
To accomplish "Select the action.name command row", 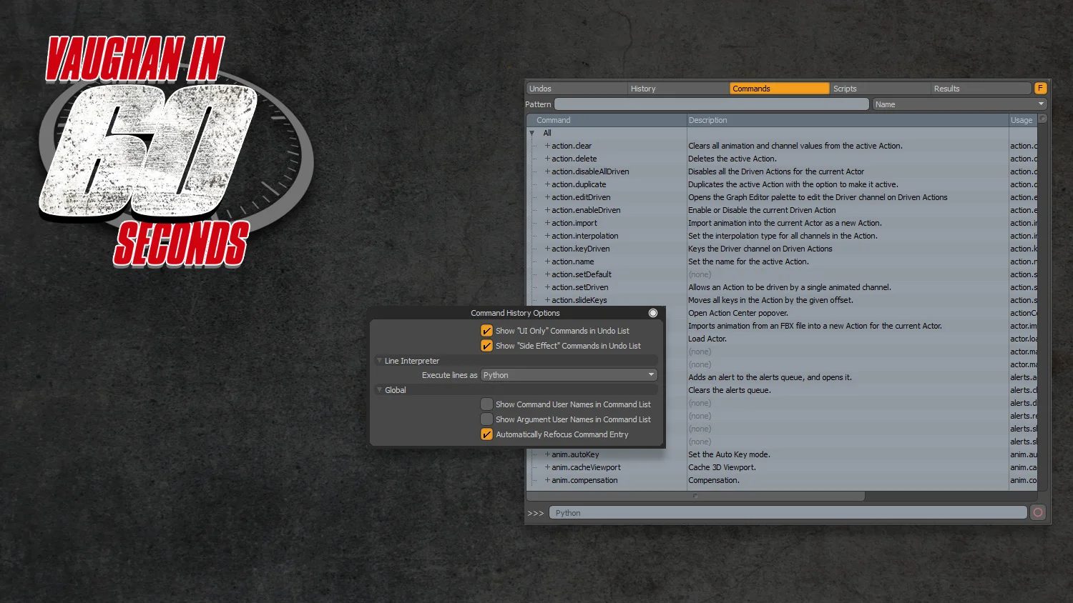I will [783, 261].
